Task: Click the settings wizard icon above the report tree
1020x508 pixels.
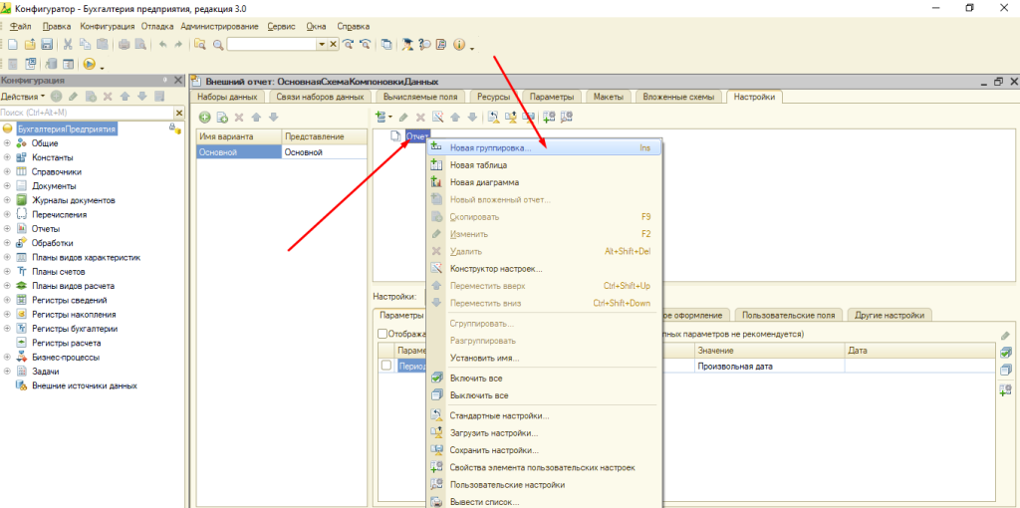Action: [x=436, y=118]
